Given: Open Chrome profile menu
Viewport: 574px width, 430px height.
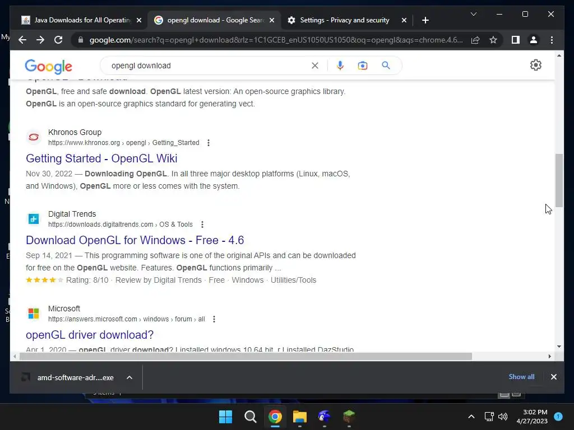Looking at the screenshot, I should click(x=534, y=40).
